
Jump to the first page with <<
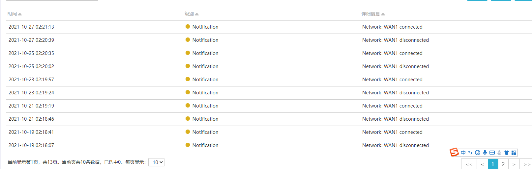[x=469, y=164]
